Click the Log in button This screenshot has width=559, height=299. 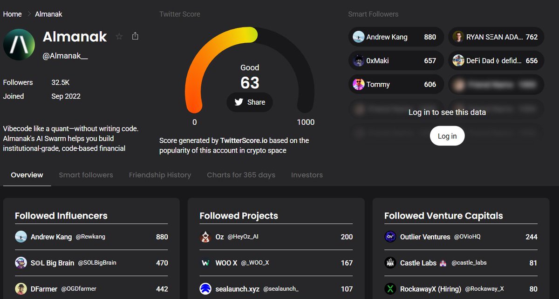coord(447,136)
